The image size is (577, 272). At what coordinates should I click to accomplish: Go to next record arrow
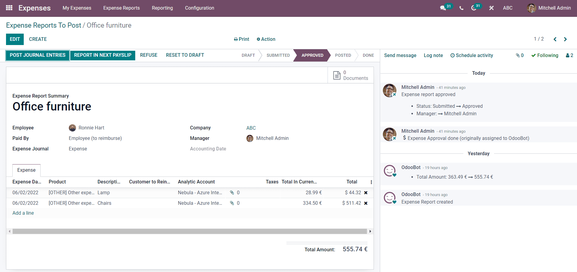click(x=565, y=39)
